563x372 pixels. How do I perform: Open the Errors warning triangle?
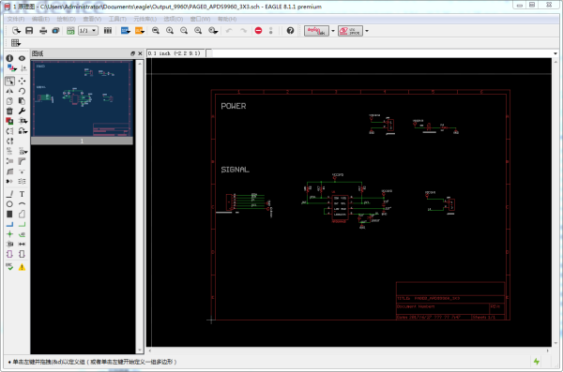[x=22, y=267]
